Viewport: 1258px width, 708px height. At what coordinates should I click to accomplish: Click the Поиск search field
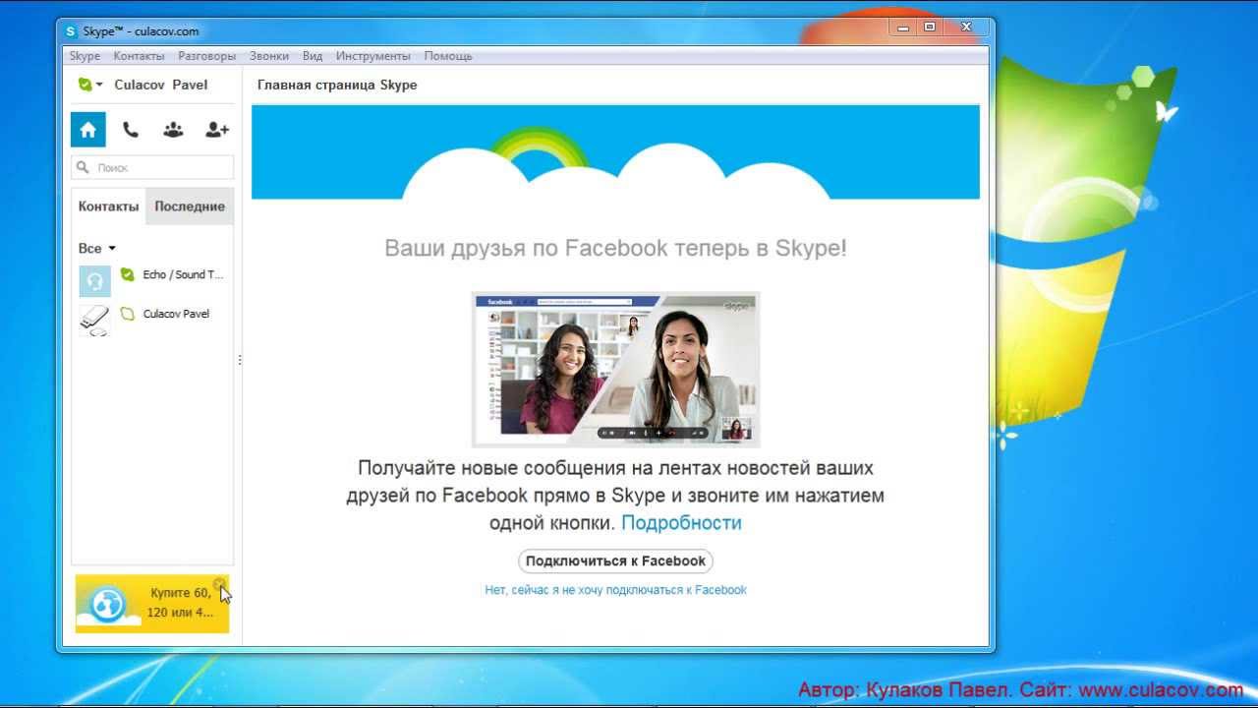pos(152,167)
